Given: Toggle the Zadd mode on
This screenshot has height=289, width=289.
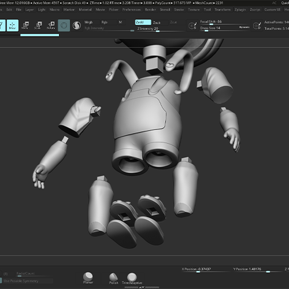Looking at the screenshot, I should pyautogui.click(x=143, y=23).
